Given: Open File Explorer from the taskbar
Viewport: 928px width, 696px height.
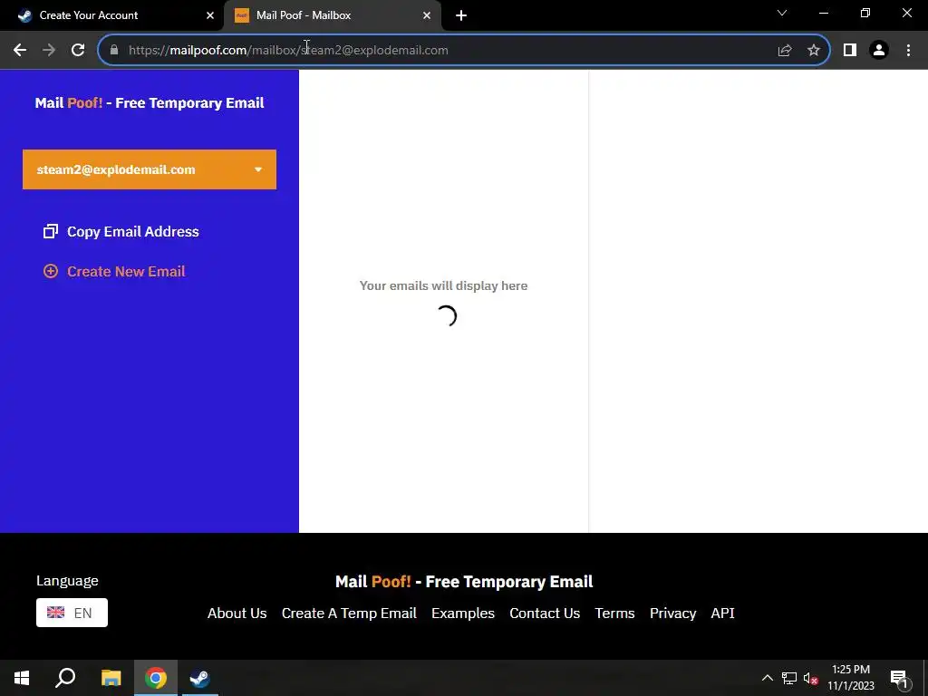Looking at the screenshot, I should tap(111, 678).
